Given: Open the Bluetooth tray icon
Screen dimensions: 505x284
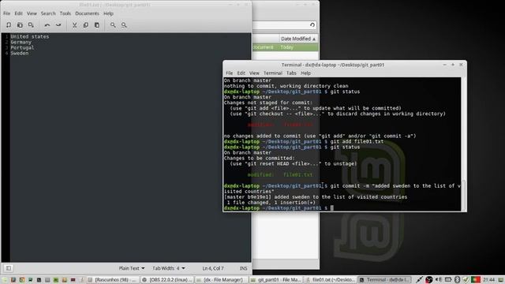Looking at the screenshot, I should 457,279.
